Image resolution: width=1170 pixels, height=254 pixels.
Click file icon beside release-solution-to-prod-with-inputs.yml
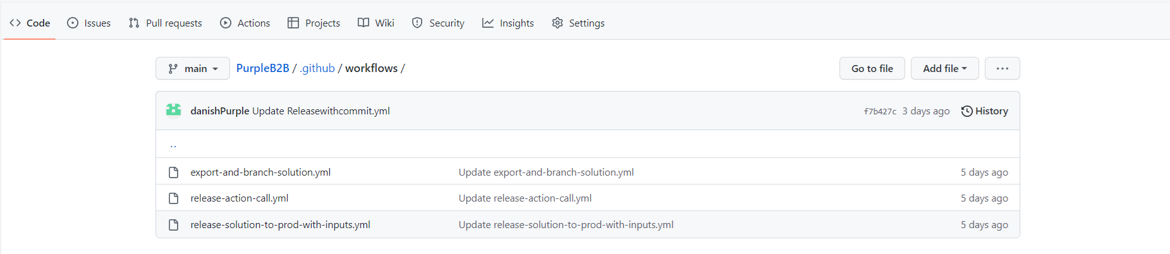(x=173, y=225)
